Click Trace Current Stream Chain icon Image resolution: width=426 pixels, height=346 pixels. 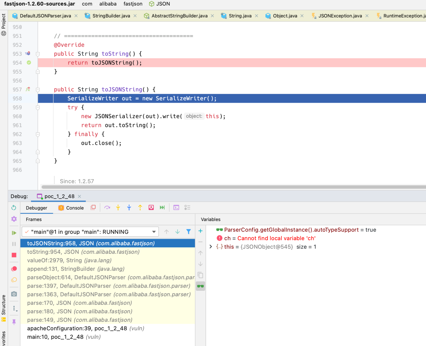pos(187,208)
